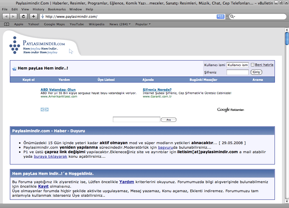Click the Google Reklamları logo

pyautogui.click(x=231, y=110)
